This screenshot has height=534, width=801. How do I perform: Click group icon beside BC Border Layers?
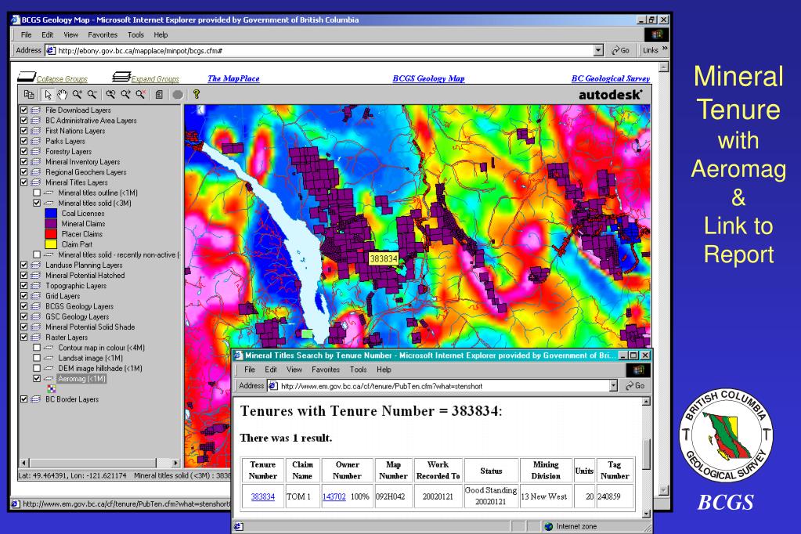[x=36, y=399]
